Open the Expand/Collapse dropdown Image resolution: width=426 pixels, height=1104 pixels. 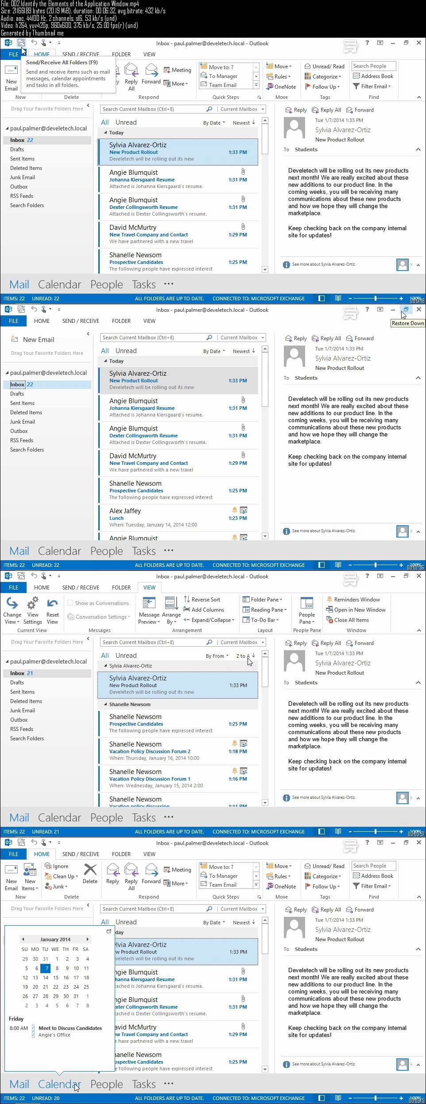click(209, 620)
